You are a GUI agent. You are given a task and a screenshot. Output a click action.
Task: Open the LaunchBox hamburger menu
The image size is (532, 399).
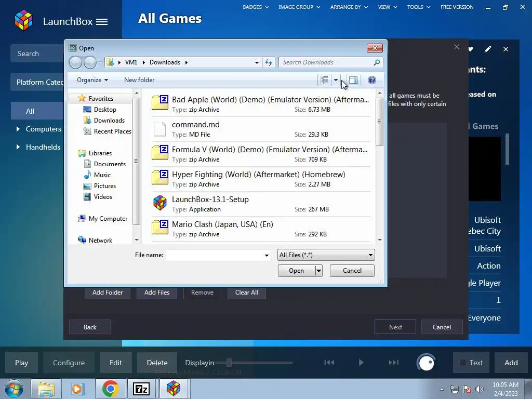[x=102, y=22]
